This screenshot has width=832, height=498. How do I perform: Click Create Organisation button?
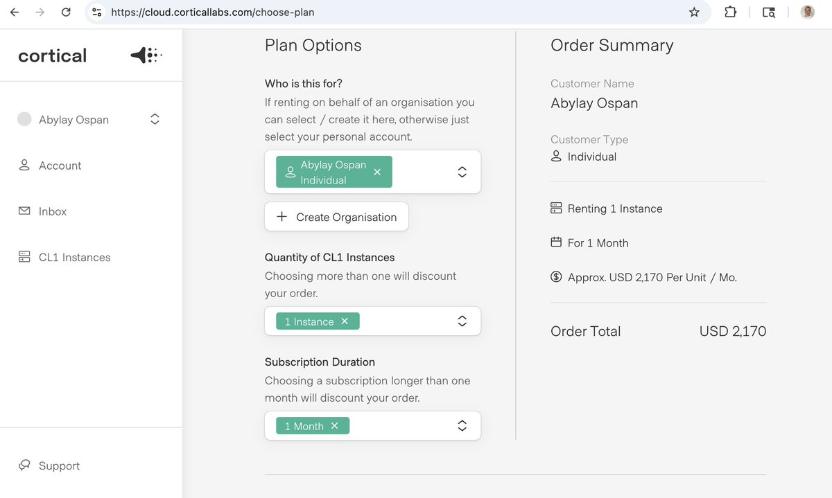coord(336,217)
